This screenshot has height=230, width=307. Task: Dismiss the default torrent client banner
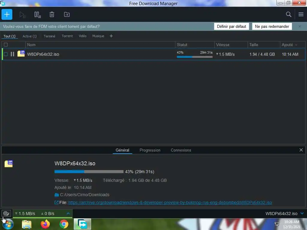click(300, 26)
